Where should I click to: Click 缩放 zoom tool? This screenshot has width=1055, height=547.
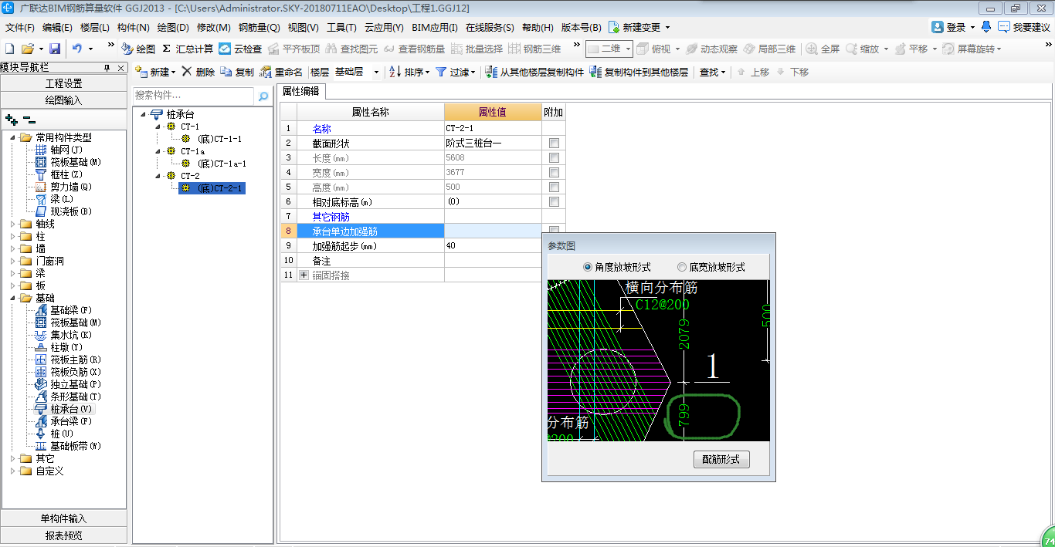click(863, 49)
